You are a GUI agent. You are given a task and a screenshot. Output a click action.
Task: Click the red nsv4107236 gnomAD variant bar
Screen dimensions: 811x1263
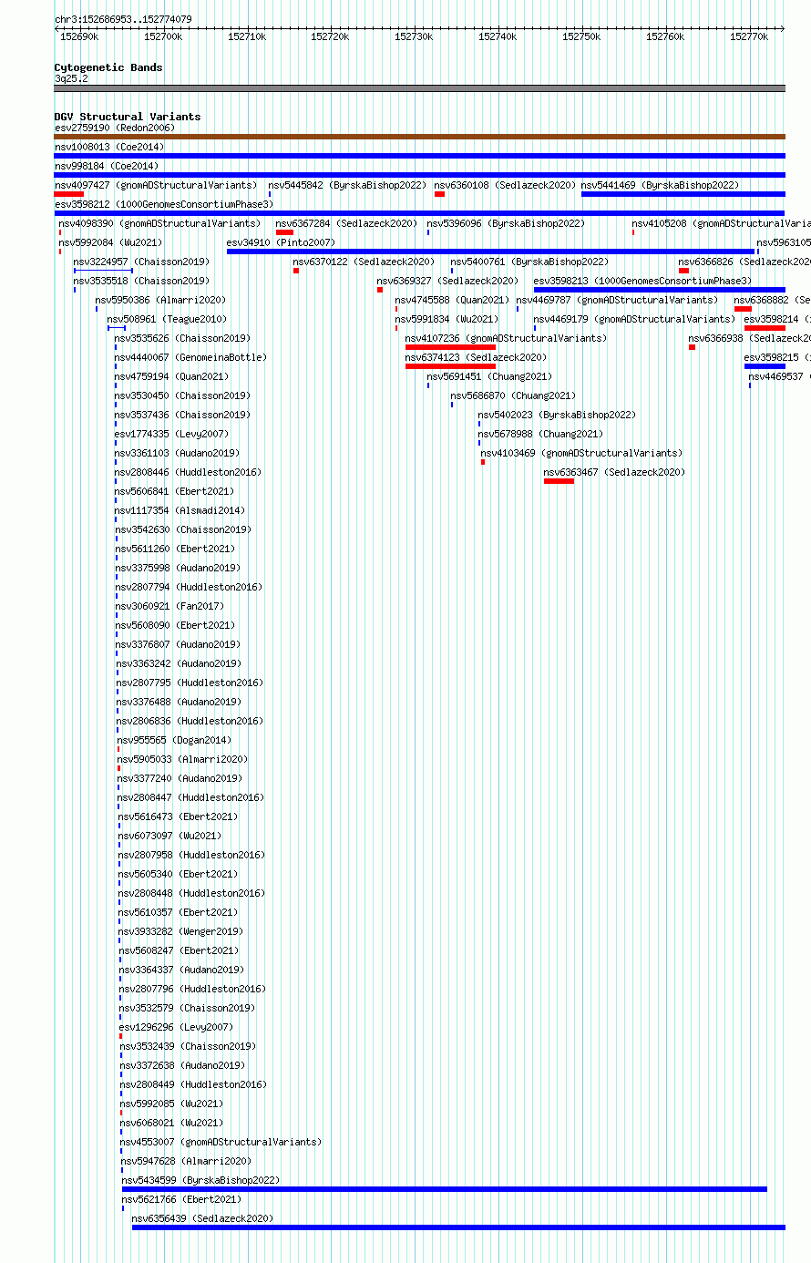pyautogui.click(x=450, y=347)
